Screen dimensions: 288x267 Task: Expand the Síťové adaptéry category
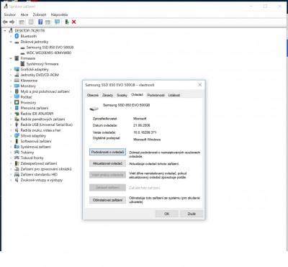pyautogui.click(x=11, y=136)
